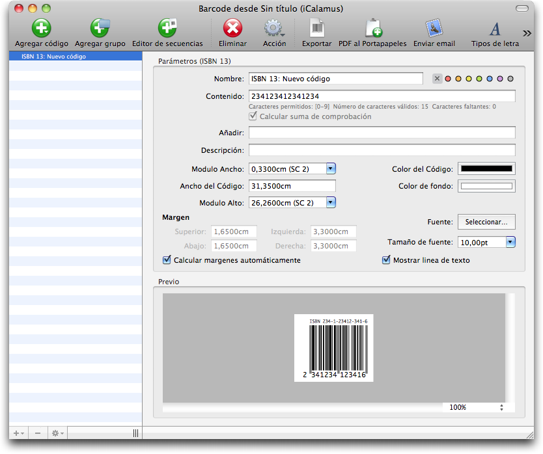Click the Contenido text field
Image resolution: width=543 pixels, height=454 pixels.
(382, 96)
